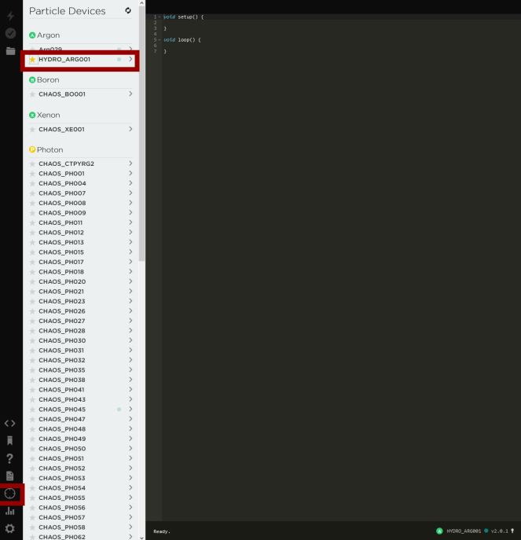Open Console with the bar chart icon
This screenshot has width=521, height=540.
(10, 511)
